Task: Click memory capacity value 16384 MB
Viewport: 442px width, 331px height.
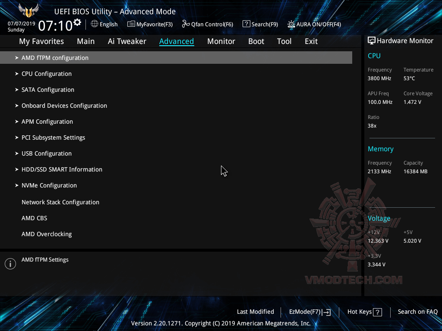Action: coord(415,172)
